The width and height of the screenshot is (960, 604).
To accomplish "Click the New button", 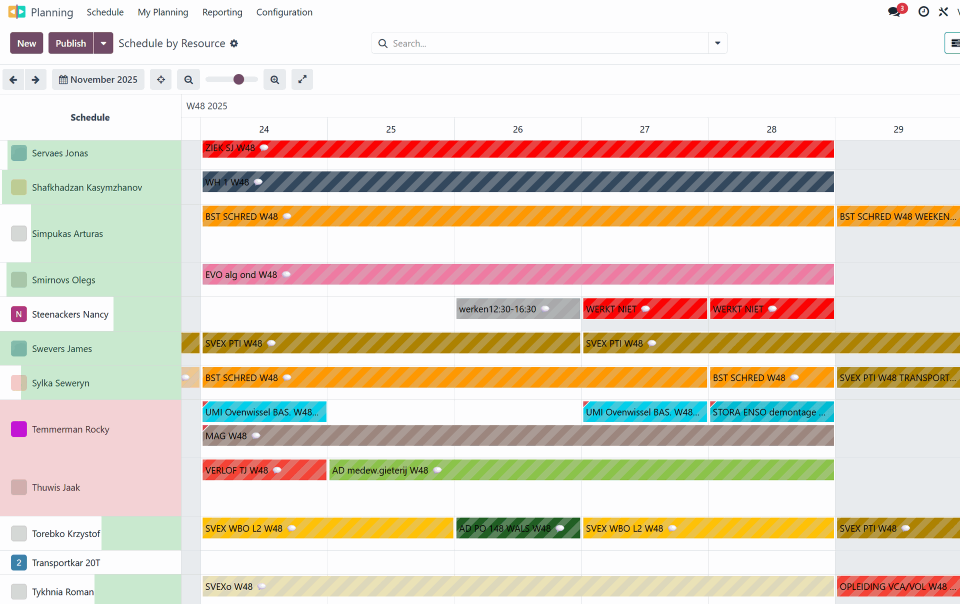I will click(x=26, y=43).
